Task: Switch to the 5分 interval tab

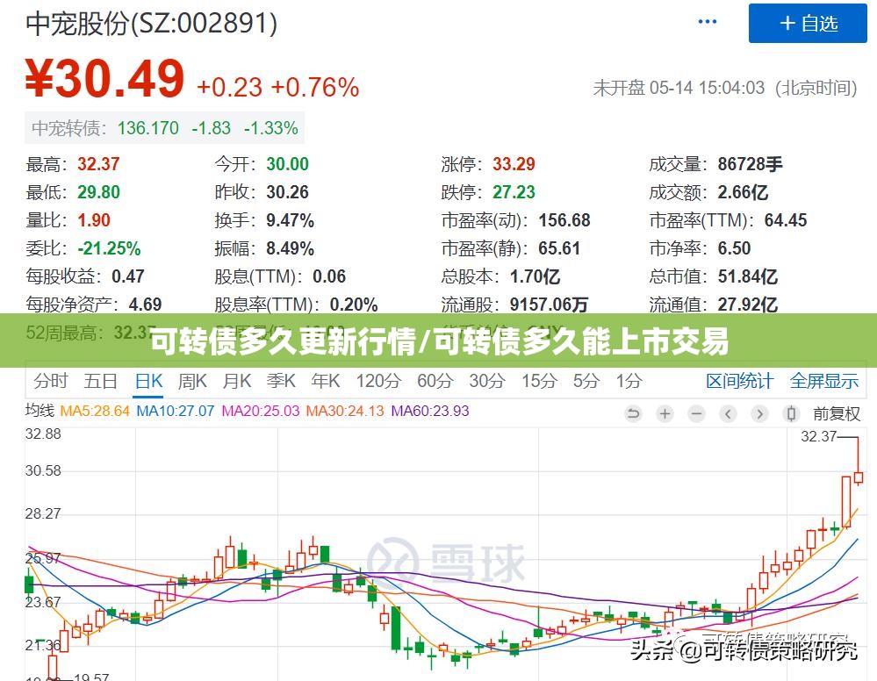Action: click(x=586, y=382)
